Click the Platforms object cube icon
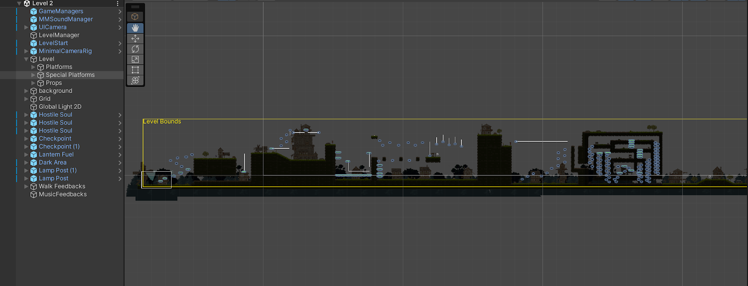Image resolution: width=748 pixels, height=286 pixels. pos(41,67)
